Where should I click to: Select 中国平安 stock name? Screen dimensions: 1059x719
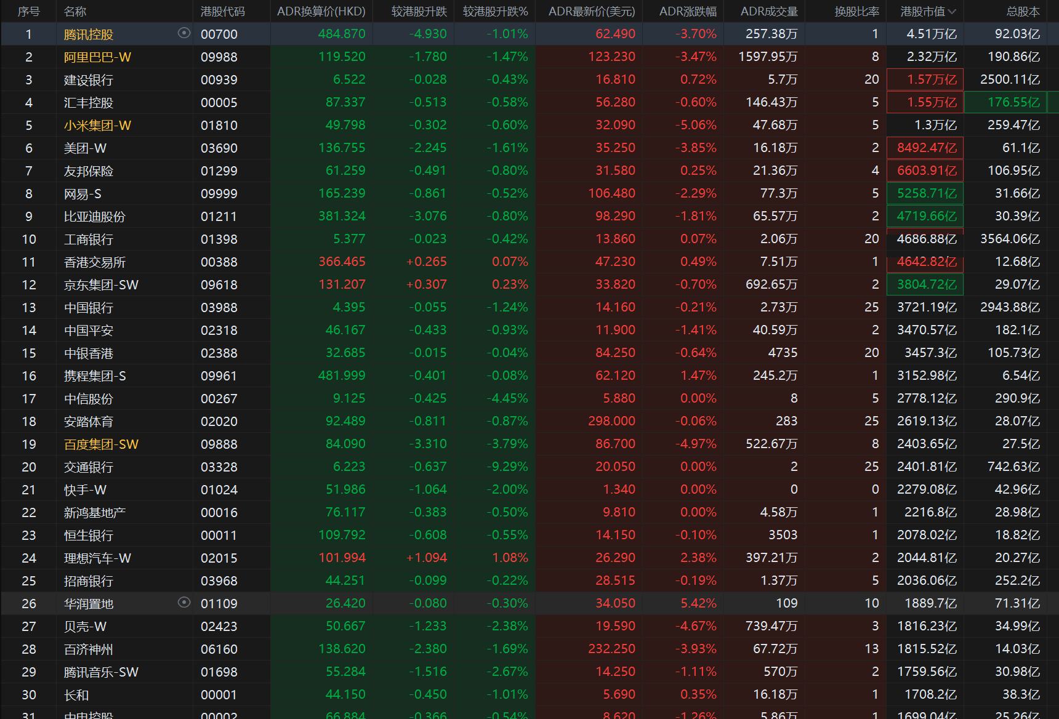[89, 331]
